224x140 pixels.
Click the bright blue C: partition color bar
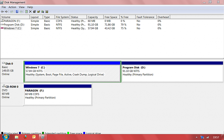point(73,63)
